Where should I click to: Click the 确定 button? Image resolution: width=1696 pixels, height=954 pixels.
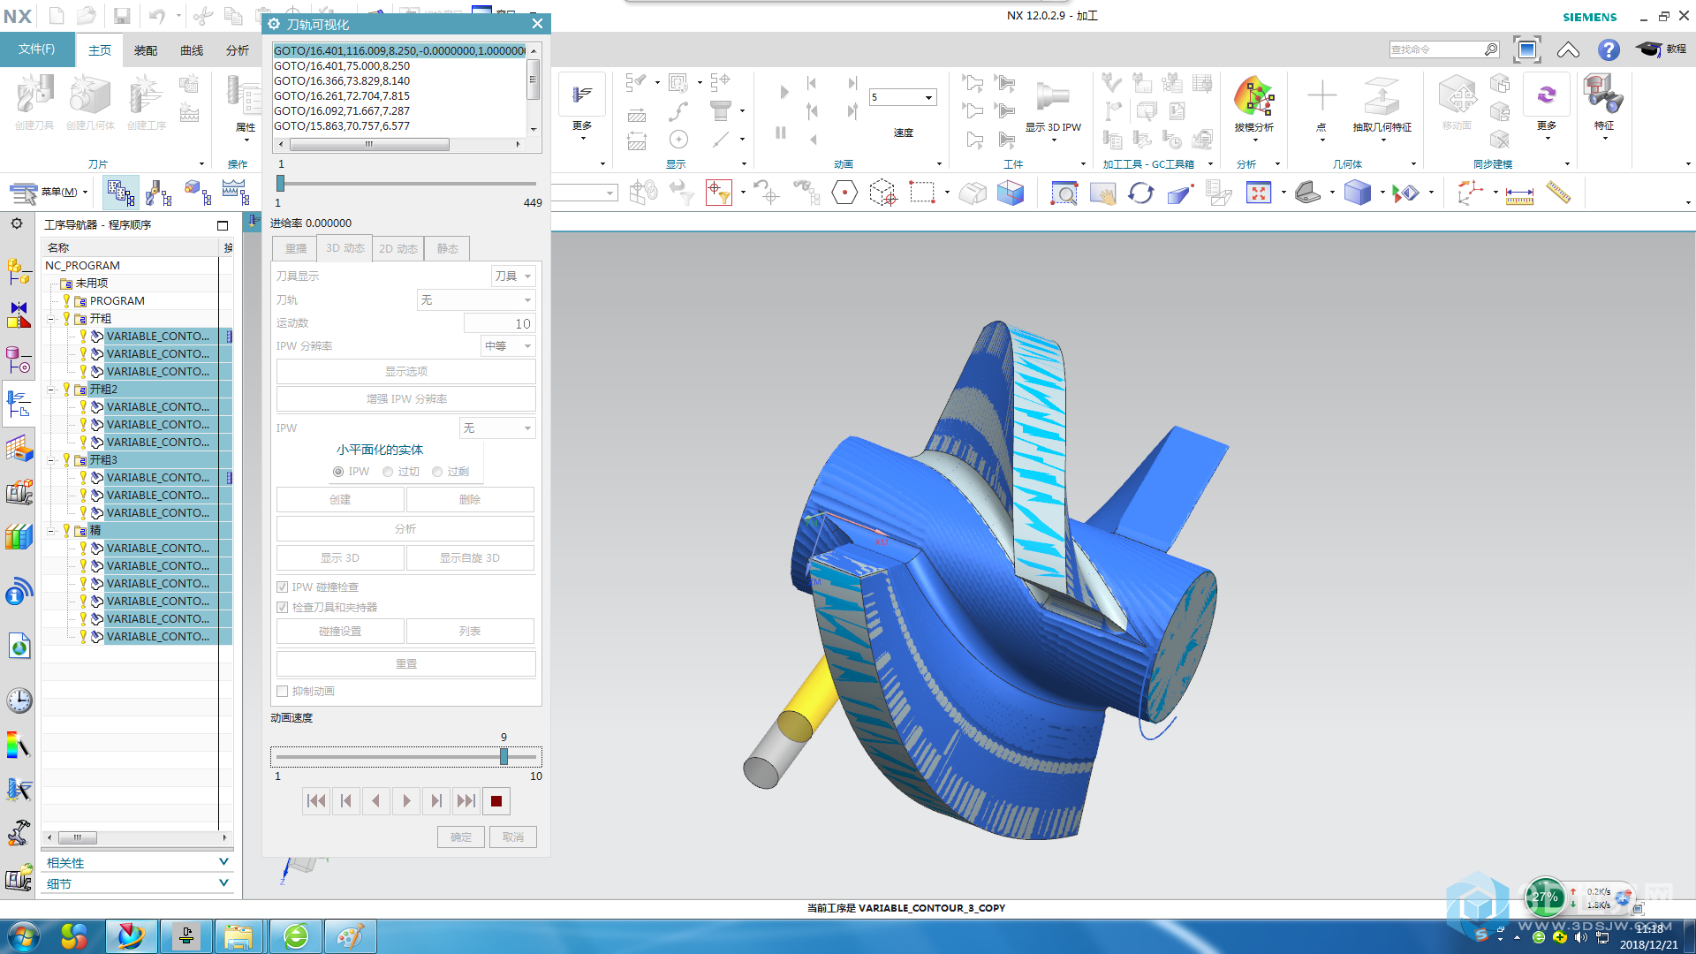(x=461, y=837)
